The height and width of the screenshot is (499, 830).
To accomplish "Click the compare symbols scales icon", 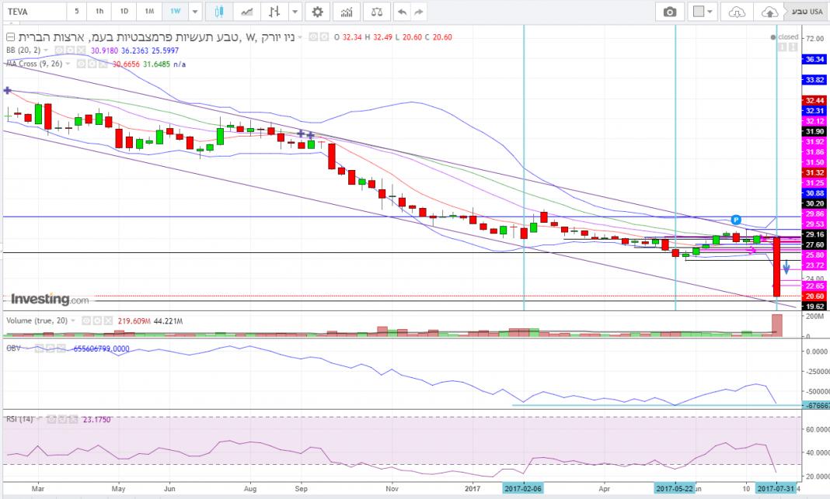I will pos(376,12).
